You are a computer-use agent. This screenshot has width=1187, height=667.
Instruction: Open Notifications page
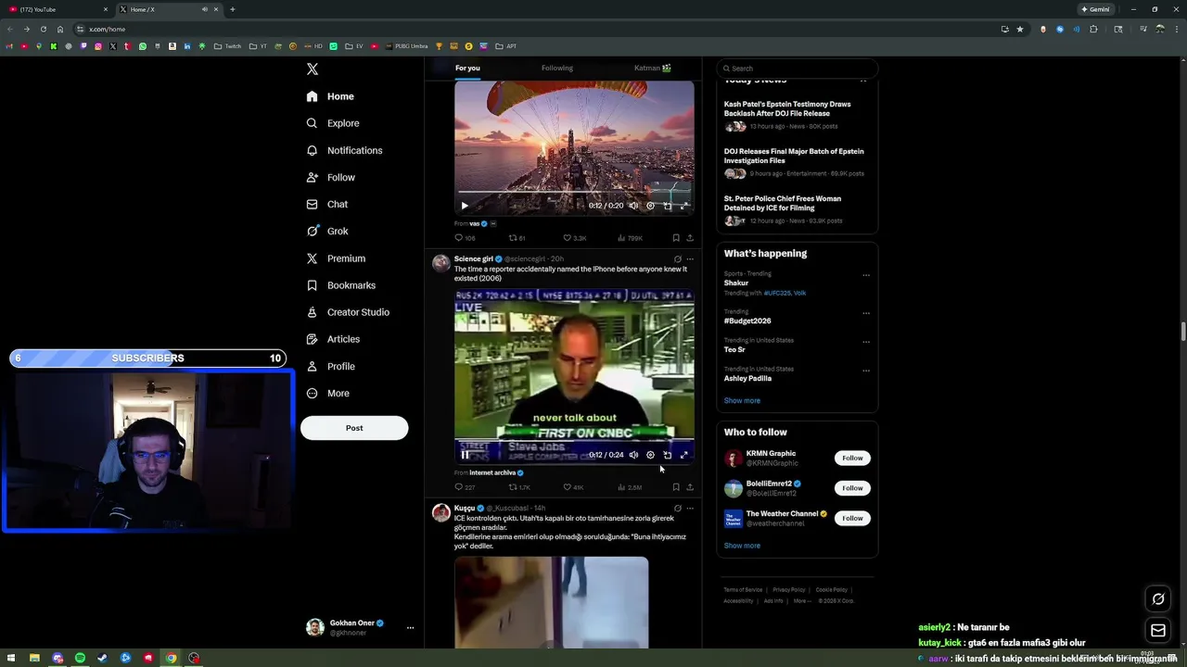(x=344, y=150)
